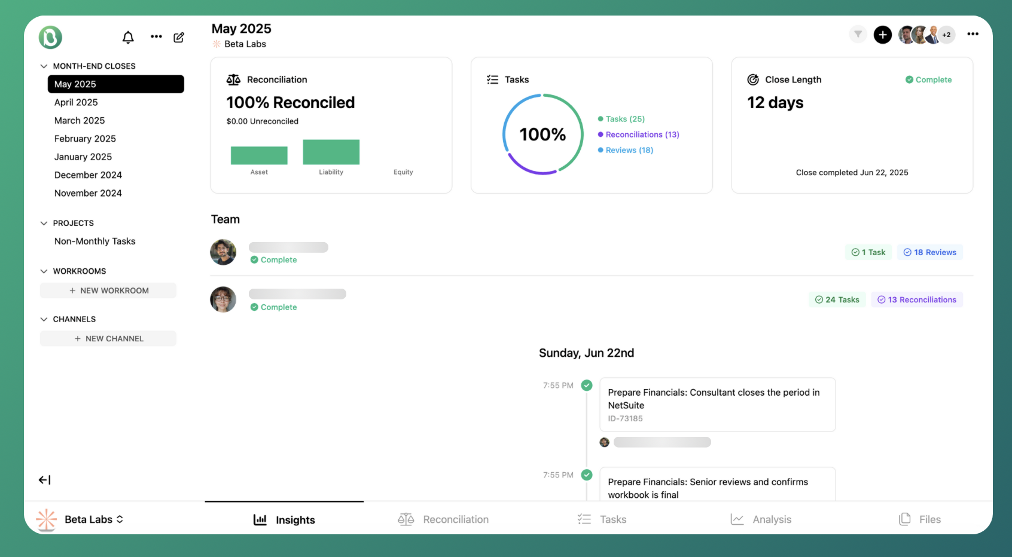Image resolution: width=1012 pixels, height=557 pixels.
Task: Open November 2024 close
Action: coord(88,193)
